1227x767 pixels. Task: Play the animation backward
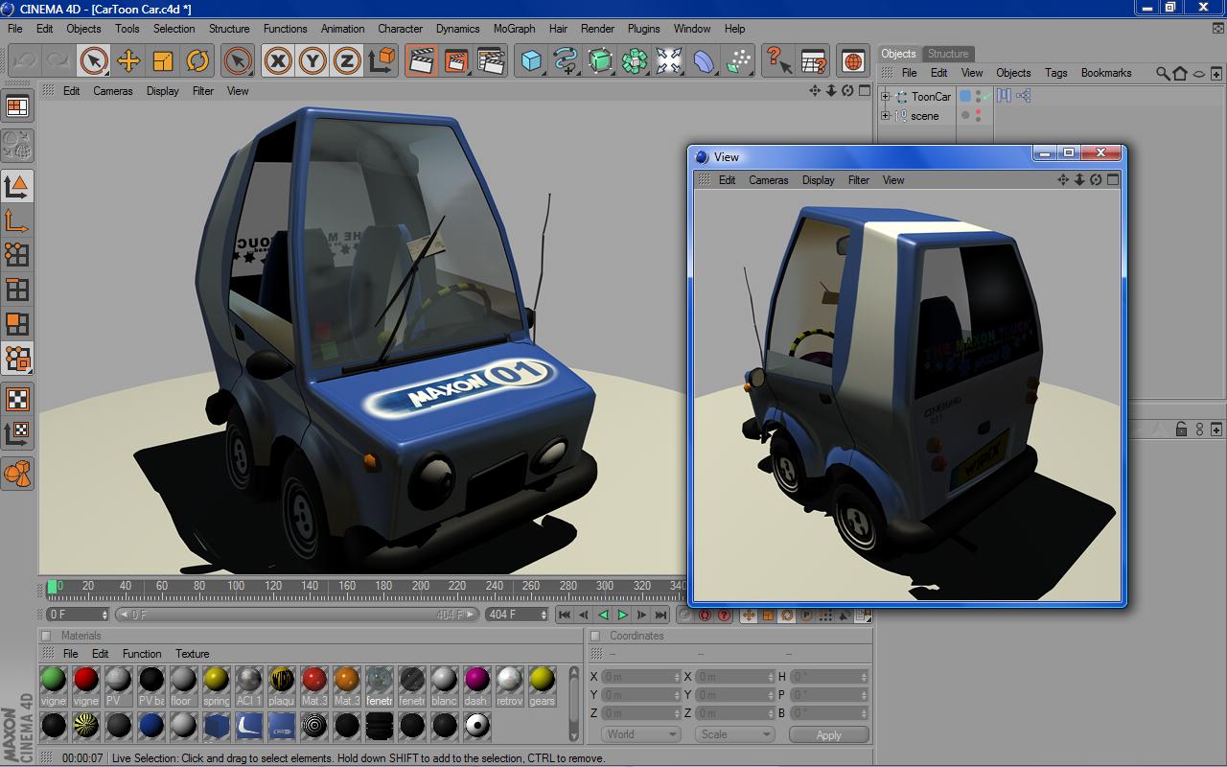(603, 615)
